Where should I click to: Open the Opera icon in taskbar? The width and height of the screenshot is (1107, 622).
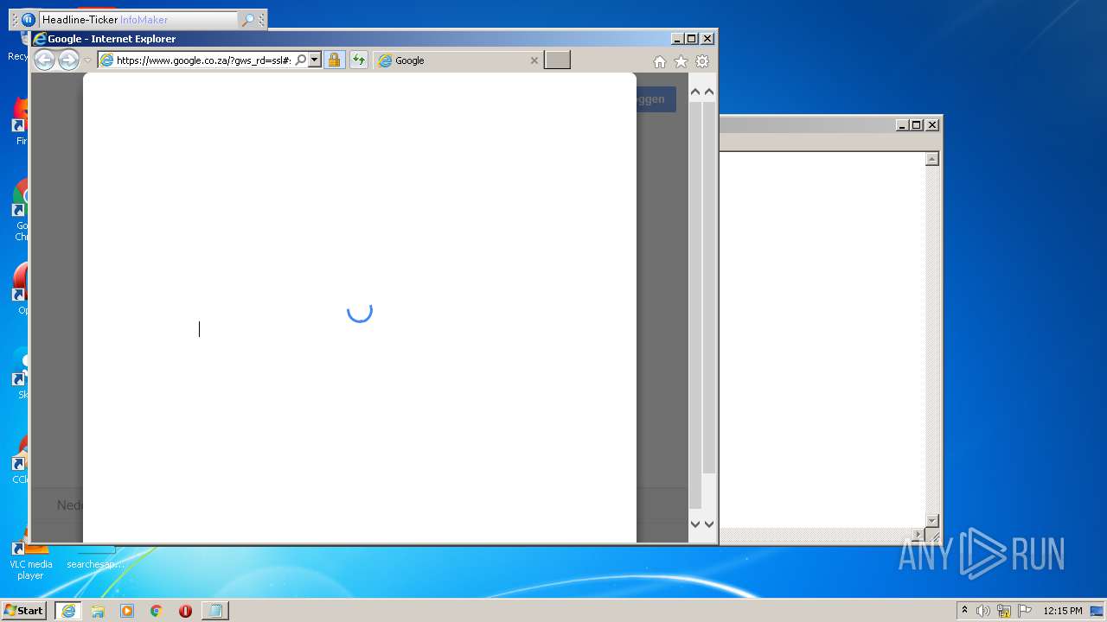[185, 611]
